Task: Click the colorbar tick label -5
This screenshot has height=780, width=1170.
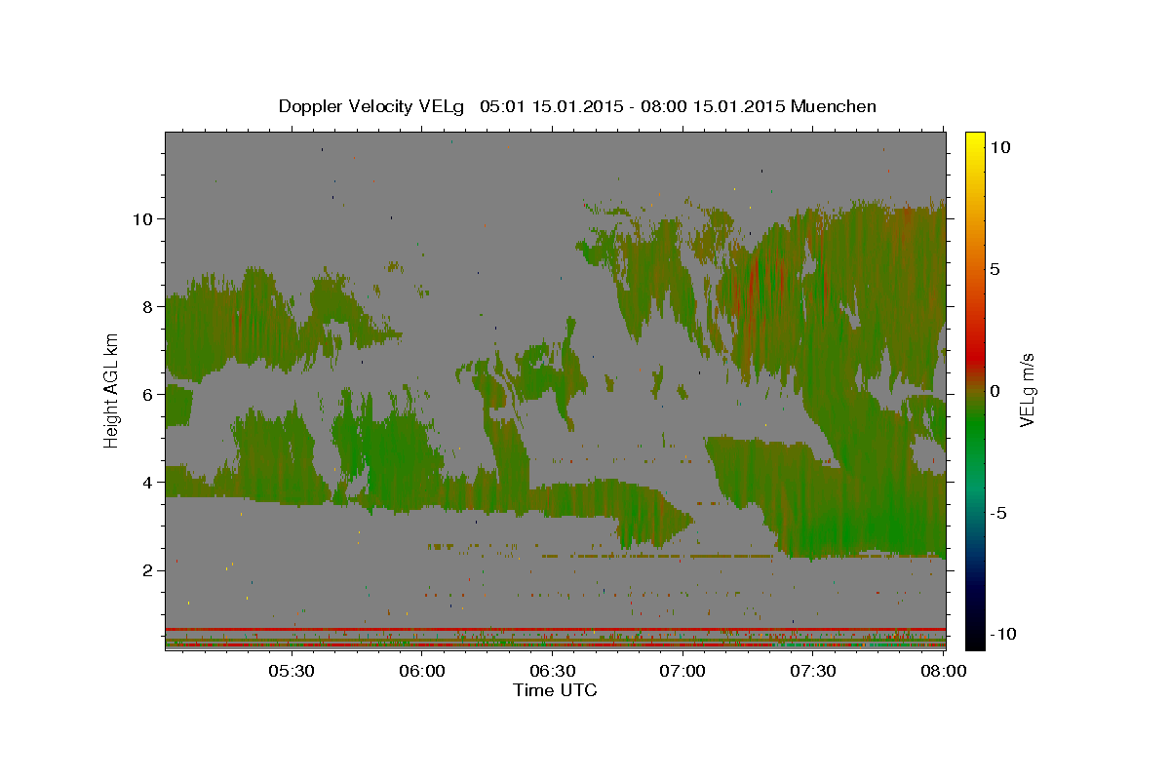Action: coord(998,513)
